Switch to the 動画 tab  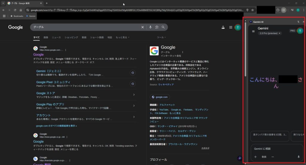point(84,37)
